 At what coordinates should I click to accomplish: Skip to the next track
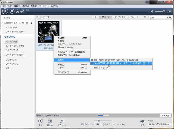(x=22, y=11)
